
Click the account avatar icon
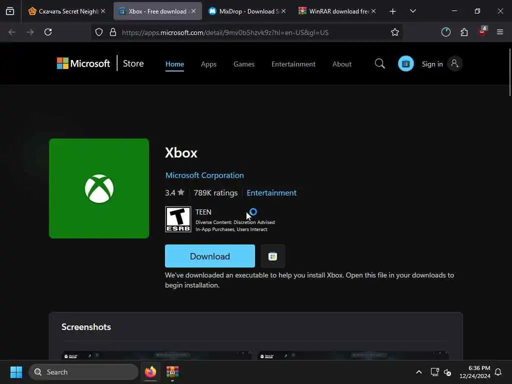coord(455,63)
